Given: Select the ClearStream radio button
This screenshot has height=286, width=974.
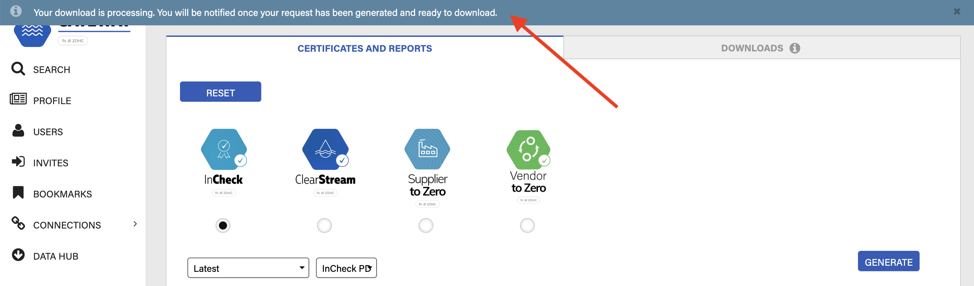Looking at the screenshot, I should (x=324, y=225).
